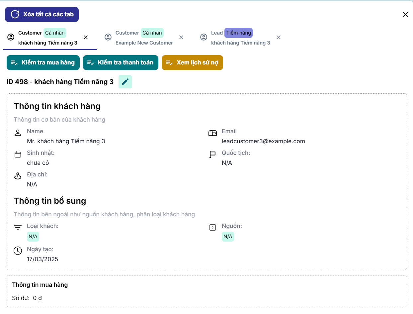The height and width of the screenshot is (314, 413).
Task: Click the email leadcustomer3@example.com
Action: (x=263, y=141)
